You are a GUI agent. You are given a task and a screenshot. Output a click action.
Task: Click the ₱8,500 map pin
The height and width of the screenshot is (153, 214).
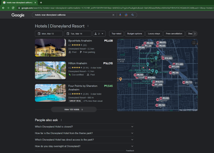(139, 75)
